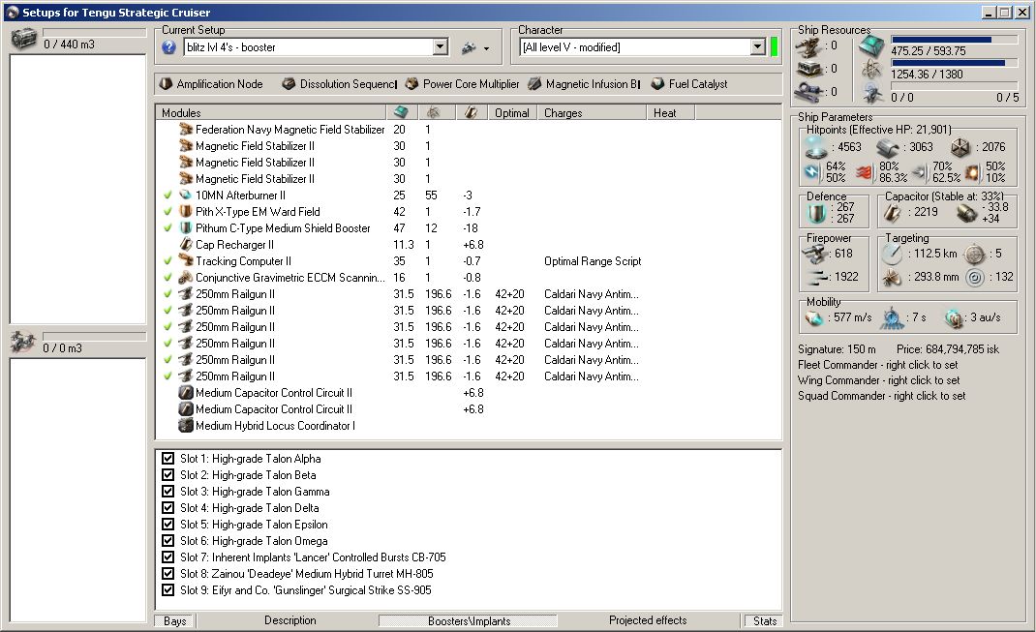Screen dimensions: 1036x632
Task: Open the setup help question icon
Action: click(169, 46)
